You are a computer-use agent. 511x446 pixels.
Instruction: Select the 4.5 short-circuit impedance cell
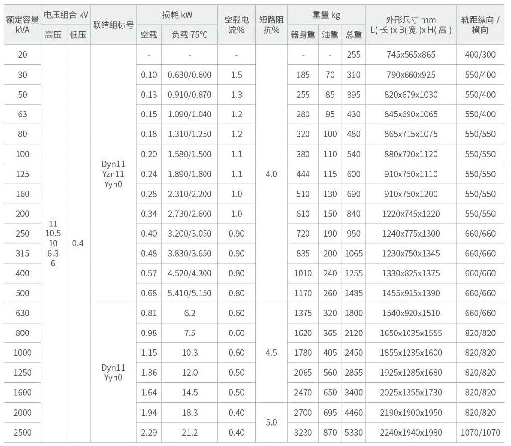pyautogui.click(x=271, y=352)
